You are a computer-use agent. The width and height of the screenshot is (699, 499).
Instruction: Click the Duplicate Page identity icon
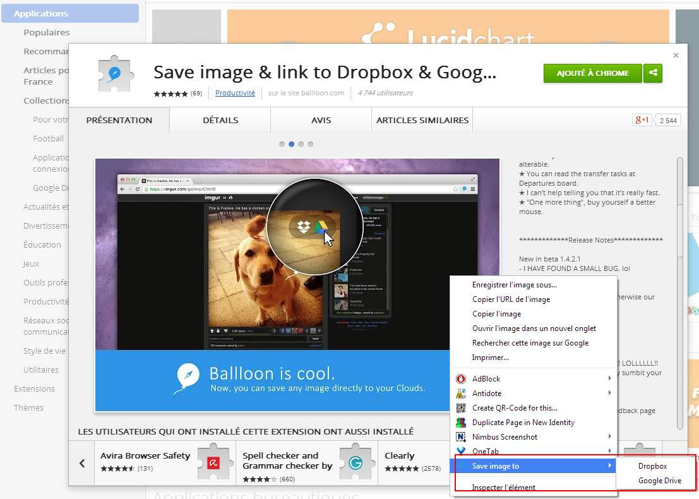pyautogui.click(x=461, y=423)
